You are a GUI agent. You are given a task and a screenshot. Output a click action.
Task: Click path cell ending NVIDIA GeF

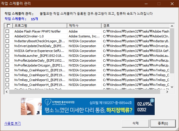(x=136, y=51)
